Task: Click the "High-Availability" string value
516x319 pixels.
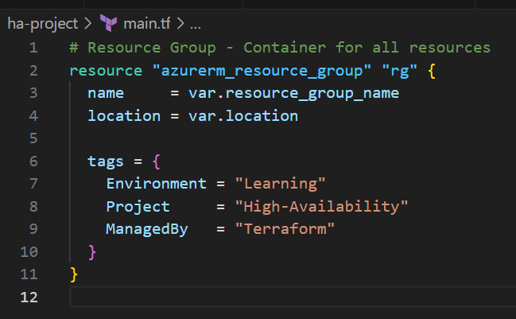Action: point(321,207)
